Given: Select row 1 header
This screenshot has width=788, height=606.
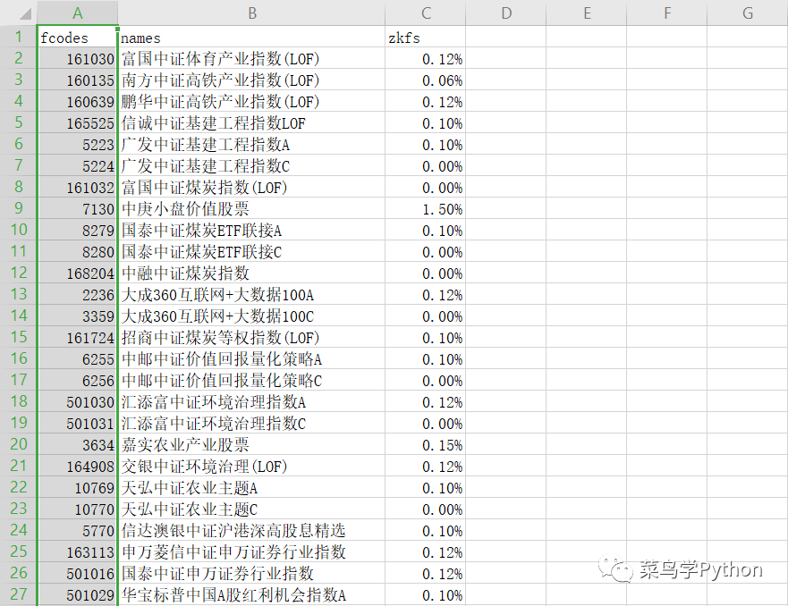Looking at the screenshot, I should click(x=19, y=37).
